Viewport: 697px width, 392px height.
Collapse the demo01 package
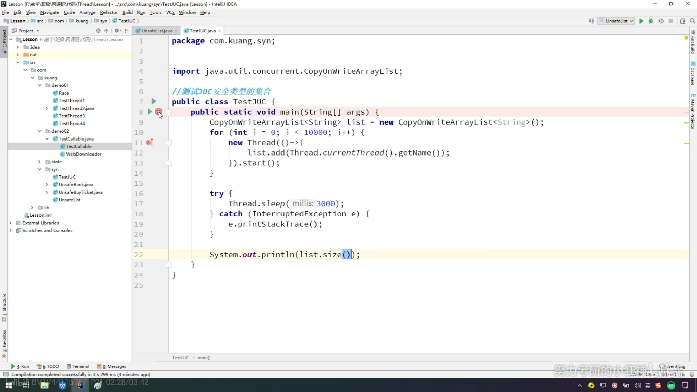pyautogui.click(x=40, y=85)
